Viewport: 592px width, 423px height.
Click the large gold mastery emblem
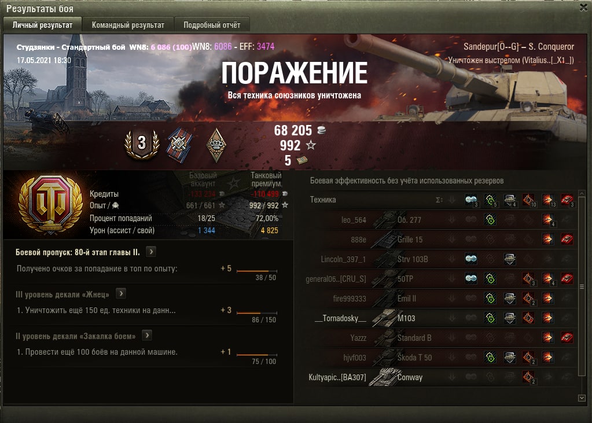[x=50, y=205]
